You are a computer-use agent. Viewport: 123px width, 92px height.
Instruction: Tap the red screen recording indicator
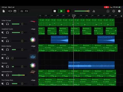coord(106,7)
